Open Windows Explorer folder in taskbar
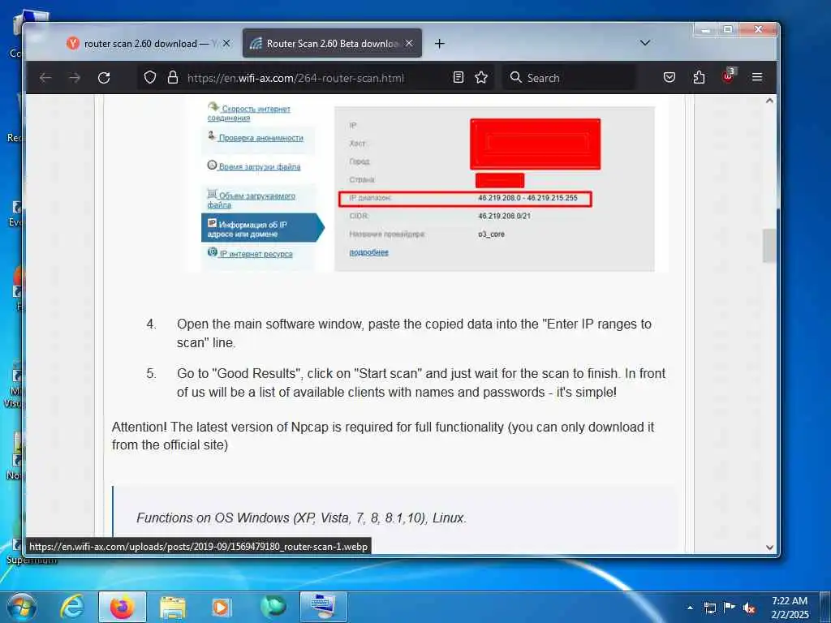Screen dimensions: 831x623 [x=173, y=607]
